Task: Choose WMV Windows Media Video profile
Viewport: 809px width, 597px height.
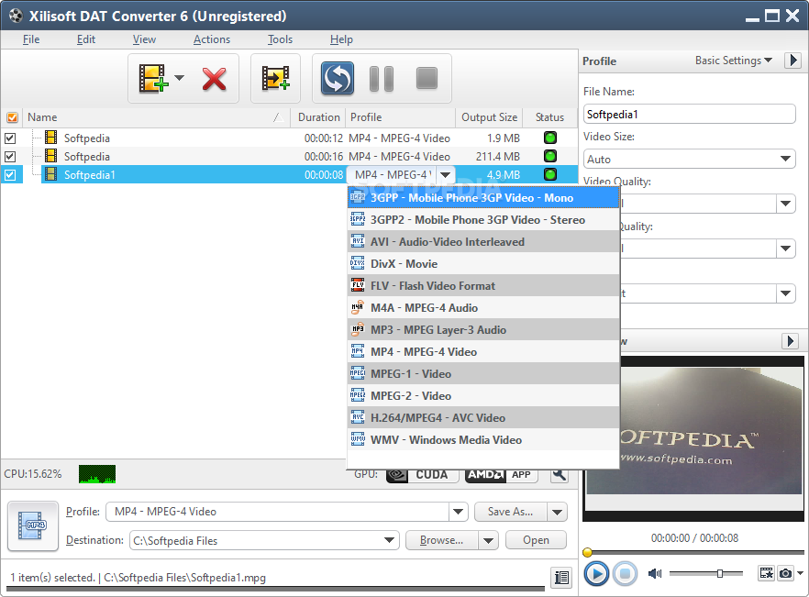Action: point(483,439)
